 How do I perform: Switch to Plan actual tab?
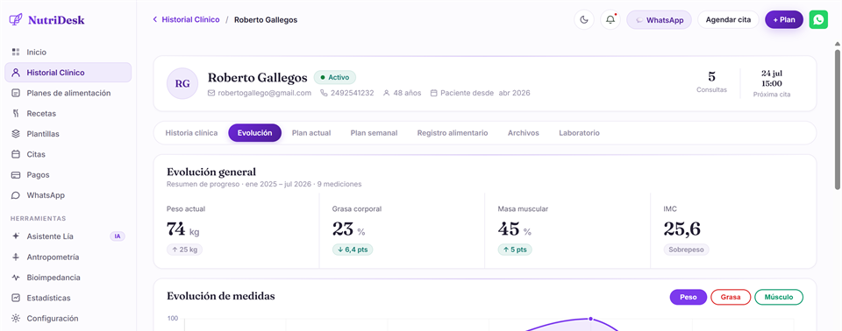click(311, 133)
